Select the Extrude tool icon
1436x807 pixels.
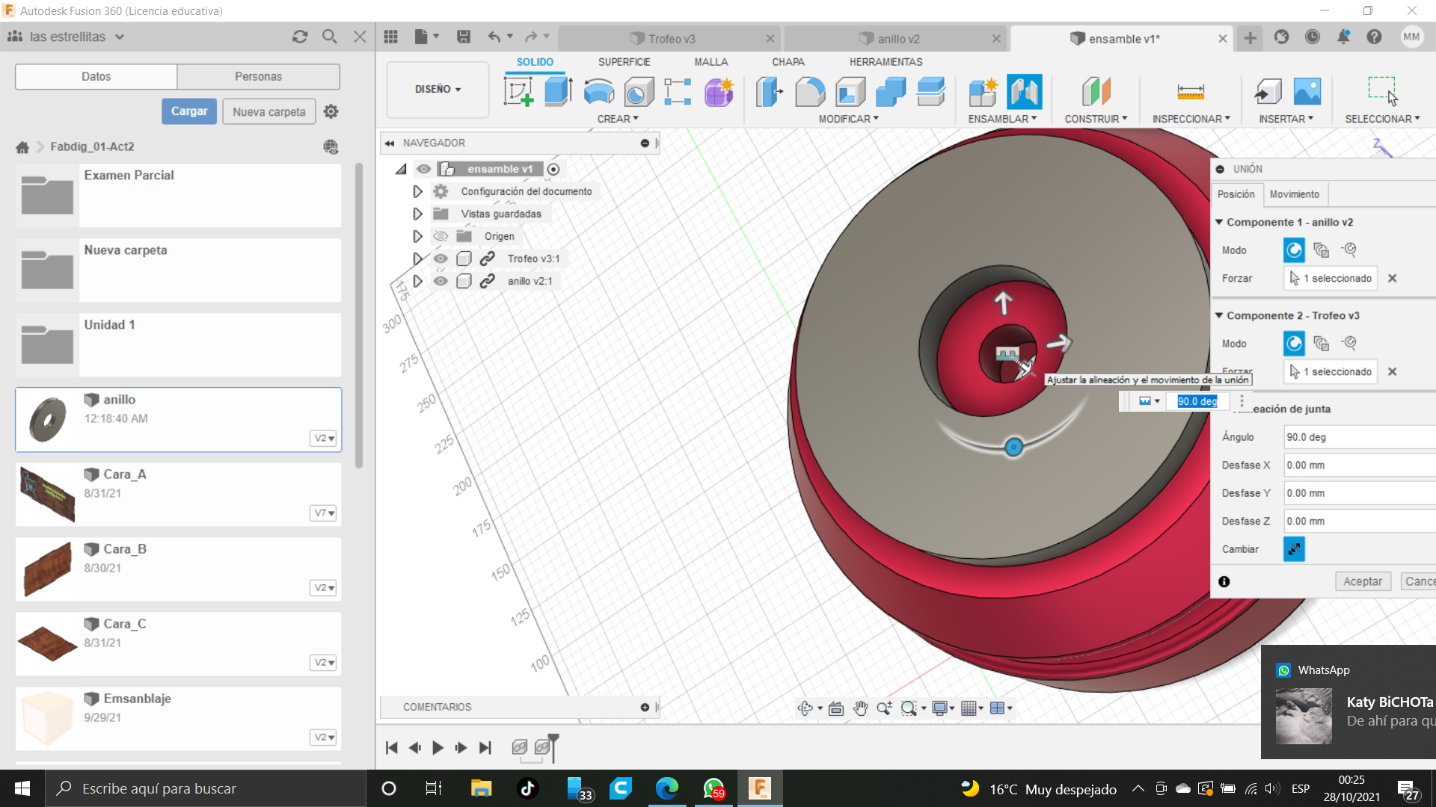(558, 92)
